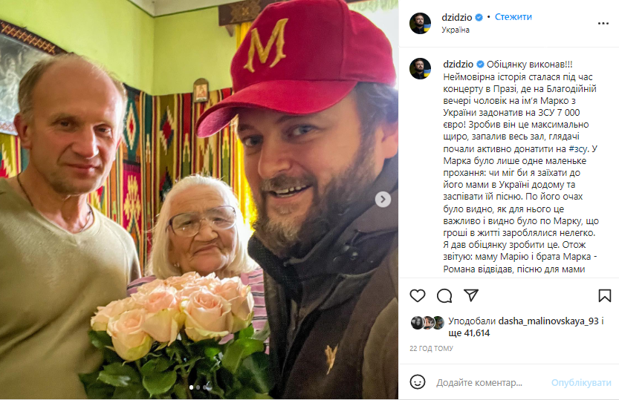Click dzidzio avatar beside the caption

click(420, 68)
